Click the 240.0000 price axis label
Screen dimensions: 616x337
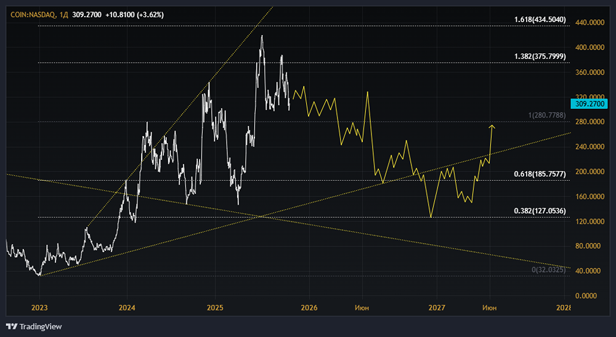(590, 147)
